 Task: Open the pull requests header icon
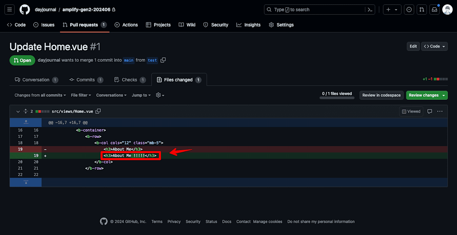click(422, 10)
